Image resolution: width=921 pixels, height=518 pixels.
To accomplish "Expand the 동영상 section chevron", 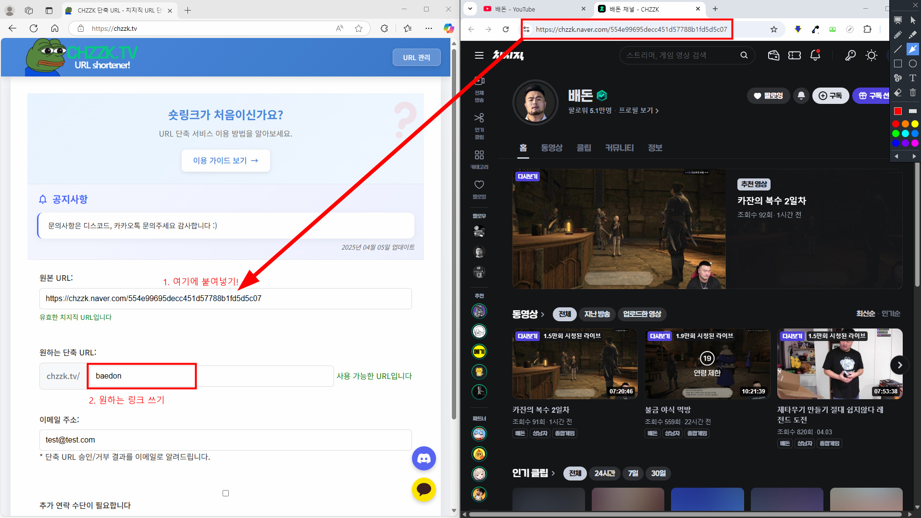I will coord(543,314).
